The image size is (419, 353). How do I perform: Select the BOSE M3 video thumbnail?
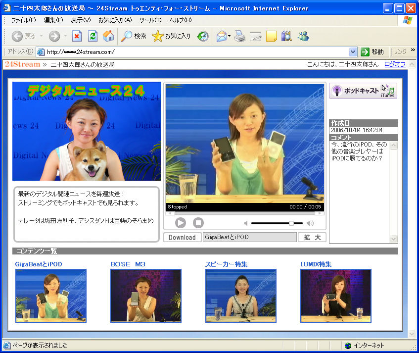click(x=145, y=296)
